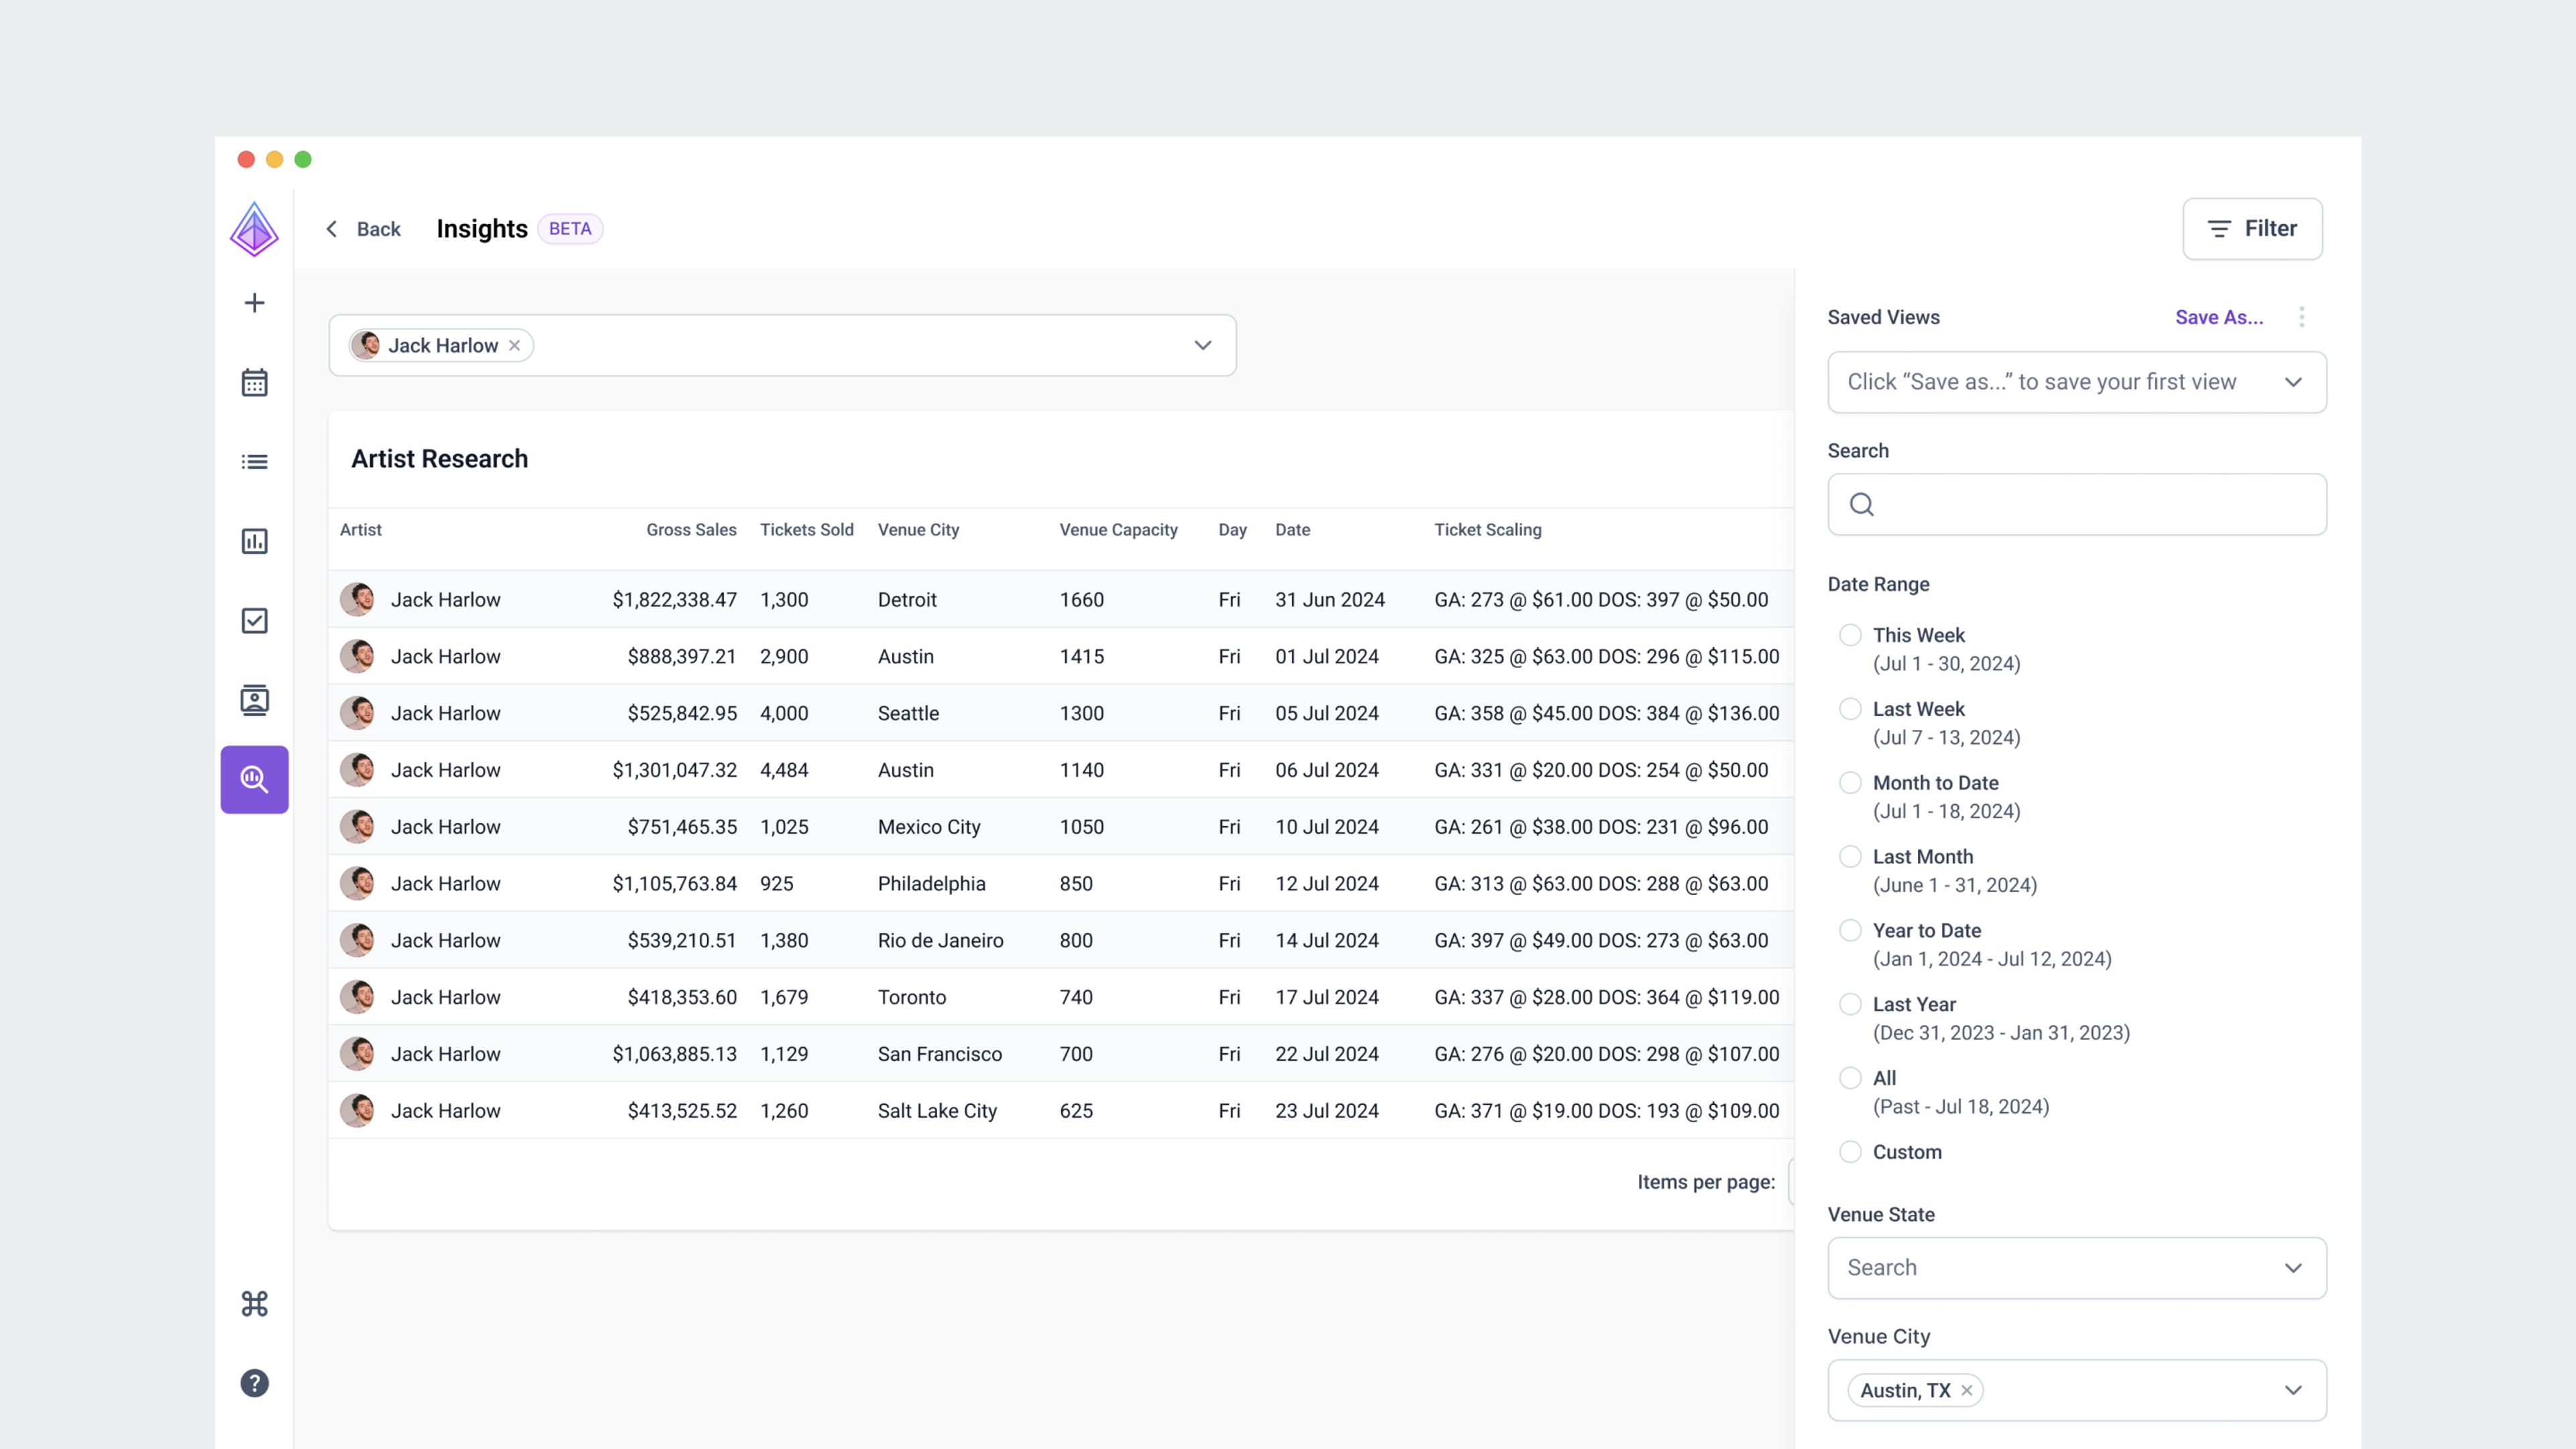
Task: Click the three-dot Saved Views menu
Action: tap(2301, 317)
